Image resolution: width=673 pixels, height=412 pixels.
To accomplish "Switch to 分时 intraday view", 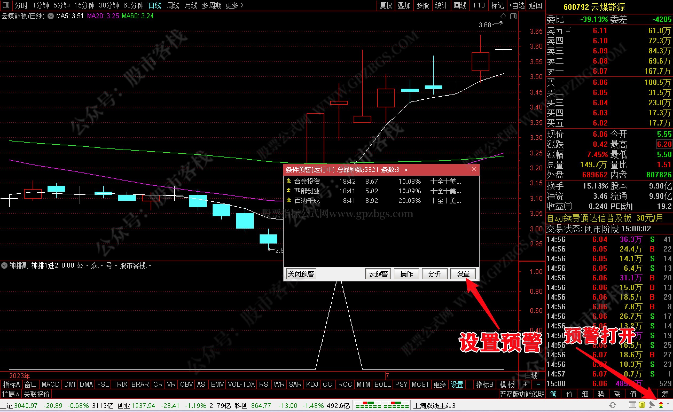I will click(21, 5).
